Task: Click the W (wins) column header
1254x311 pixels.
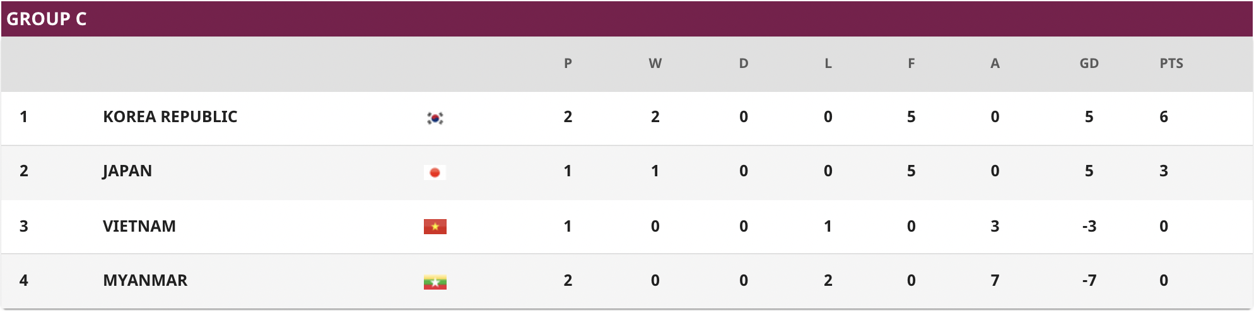Action: [655, 63]
